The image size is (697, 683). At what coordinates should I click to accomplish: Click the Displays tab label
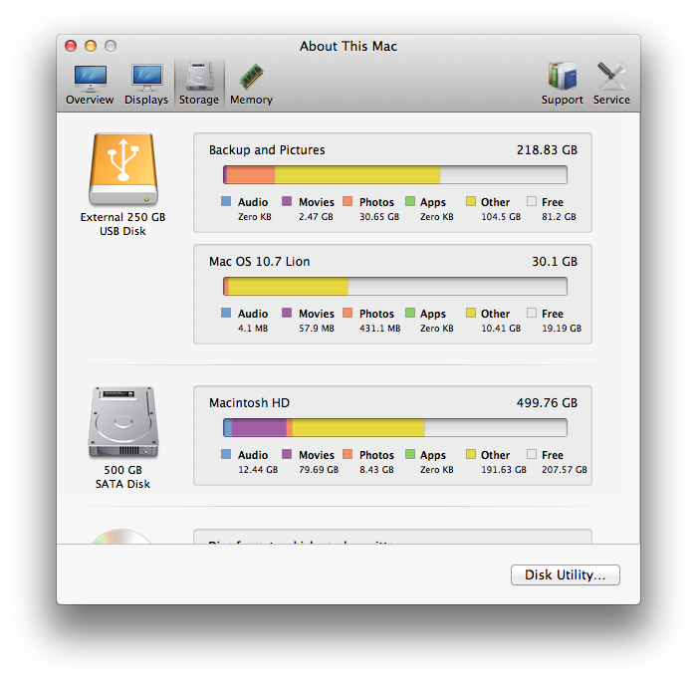[146, 100]
